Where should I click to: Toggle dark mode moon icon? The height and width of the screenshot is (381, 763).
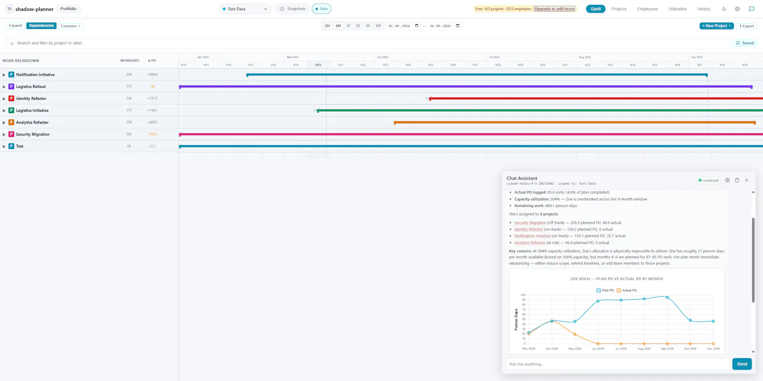click(724, 9)
